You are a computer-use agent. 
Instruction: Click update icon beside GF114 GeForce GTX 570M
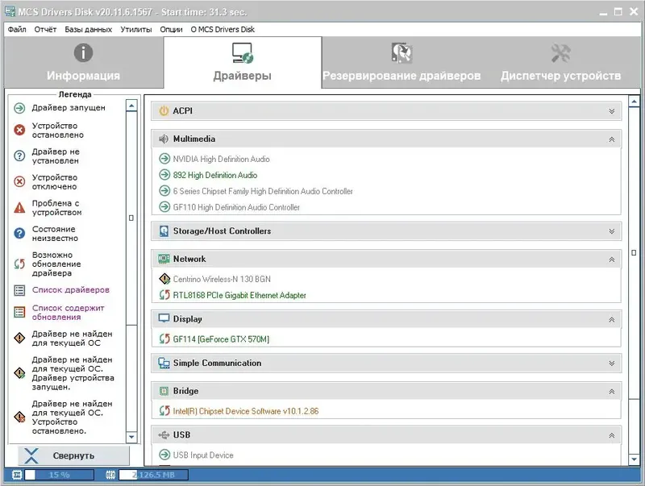(x=164, y=339)
